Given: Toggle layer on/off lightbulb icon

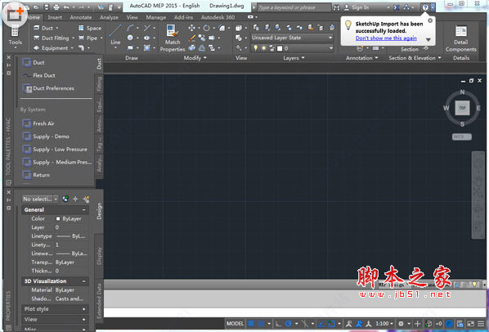Looking at the screenshot, I should pos(256,48).
